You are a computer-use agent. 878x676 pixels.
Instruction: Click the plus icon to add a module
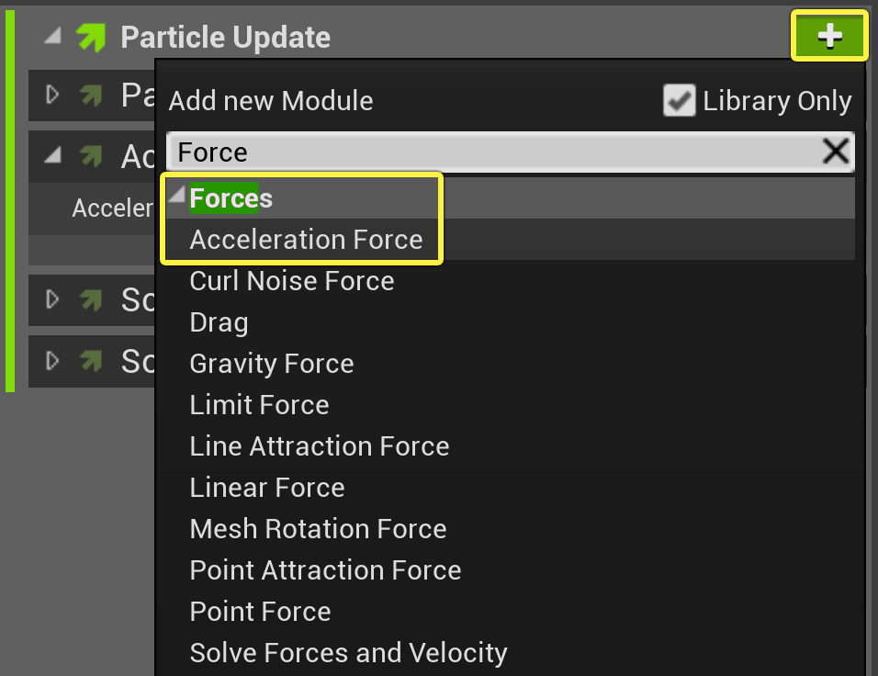coord(829,36)
